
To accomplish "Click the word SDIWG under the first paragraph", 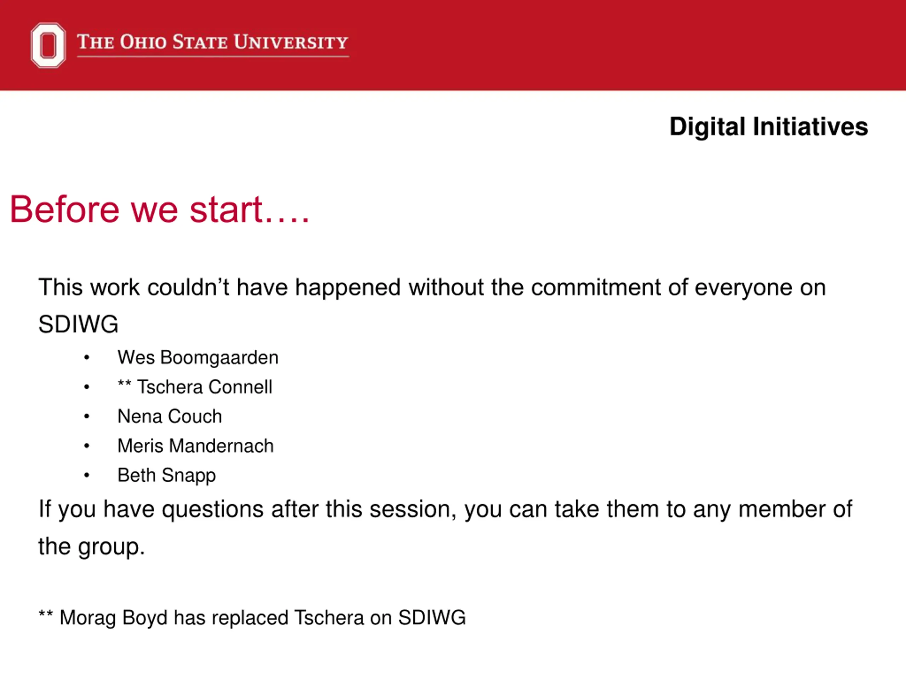I will [78, 324].
